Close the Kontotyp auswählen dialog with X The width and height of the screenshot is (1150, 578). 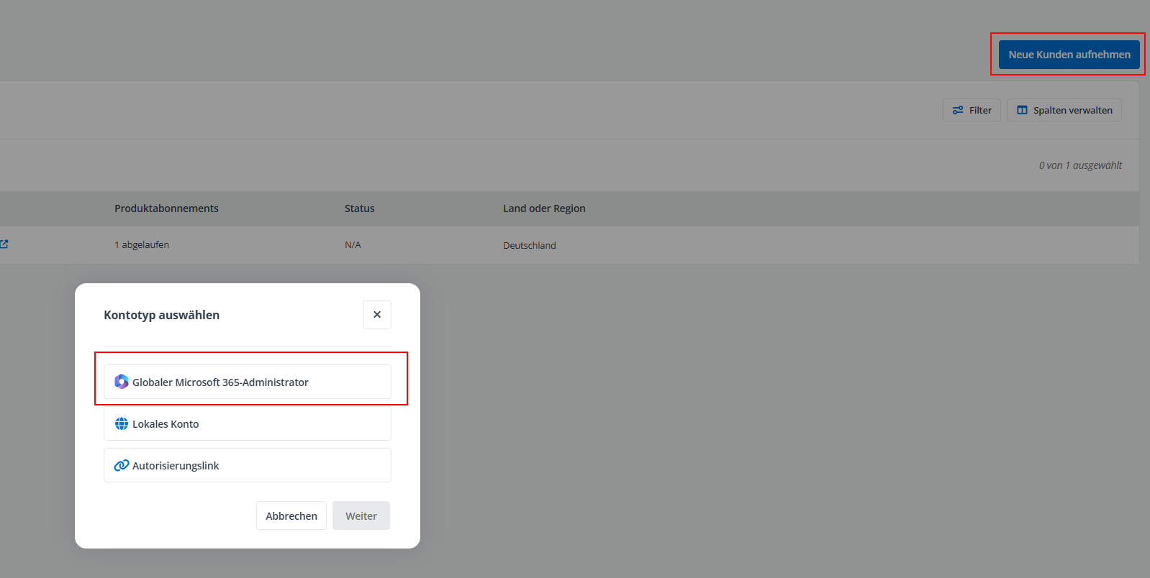pyautogui.click(x=377, y=315)
